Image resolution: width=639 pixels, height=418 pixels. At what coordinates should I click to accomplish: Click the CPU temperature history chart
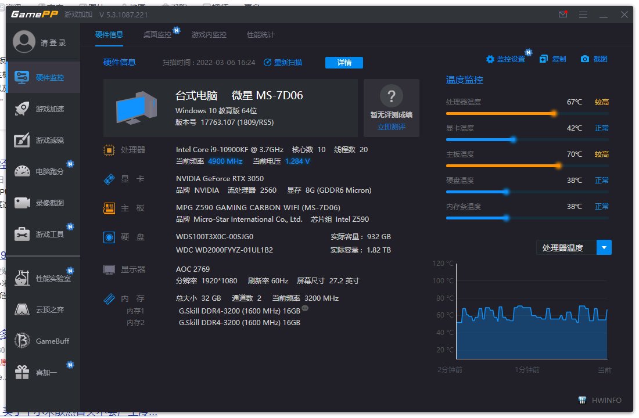[532, 312]
